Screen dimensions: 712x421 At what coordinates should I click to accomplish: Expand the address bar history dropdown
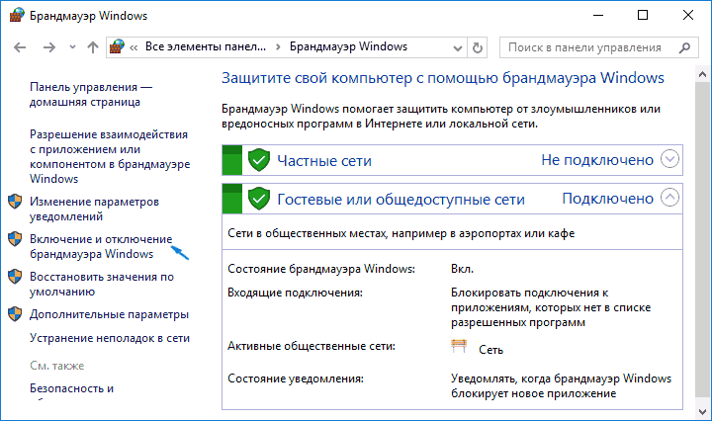pos(458,47)
